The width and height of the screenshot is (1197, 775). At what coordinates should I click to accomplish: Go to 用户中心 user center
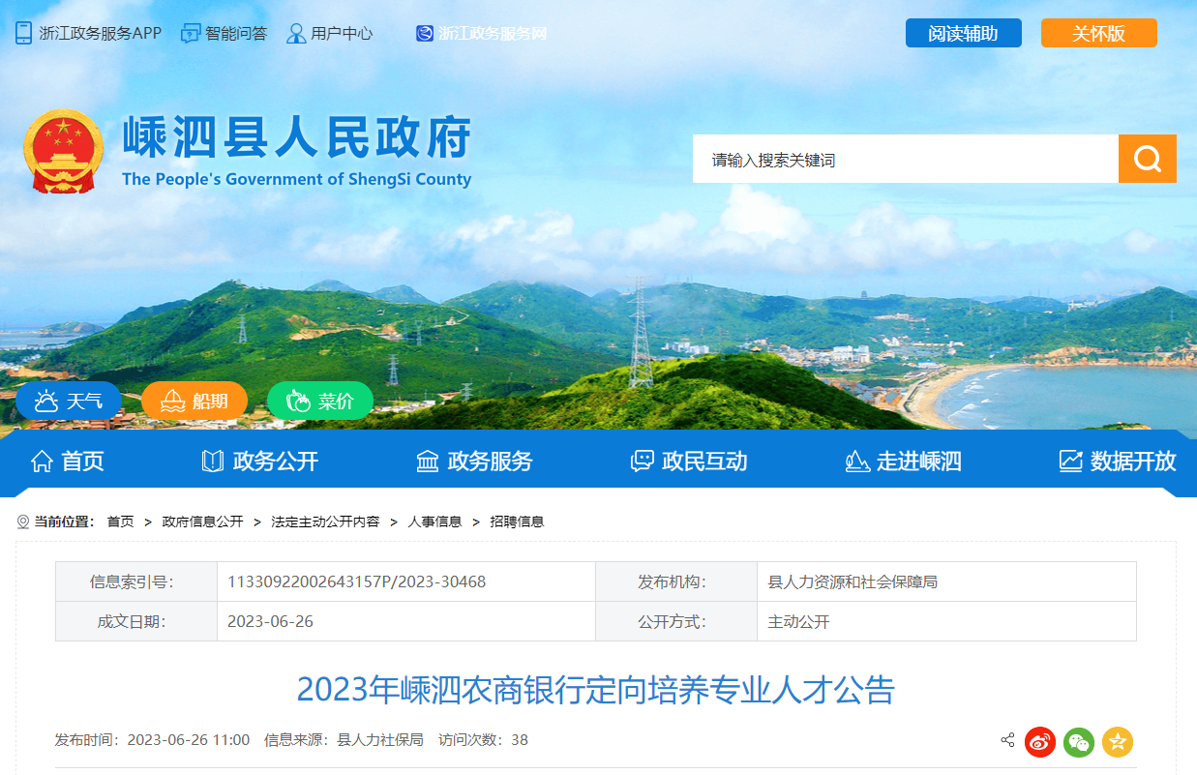coord(330,33)
